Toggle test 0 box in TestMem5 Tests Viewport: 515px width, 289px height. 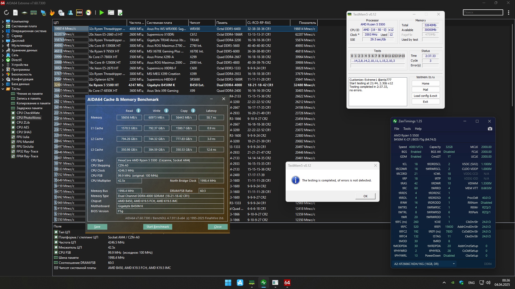coord(352,56)
